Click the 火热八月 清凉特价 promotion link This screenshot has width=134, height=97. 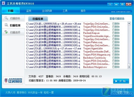[x=29, y=92]
